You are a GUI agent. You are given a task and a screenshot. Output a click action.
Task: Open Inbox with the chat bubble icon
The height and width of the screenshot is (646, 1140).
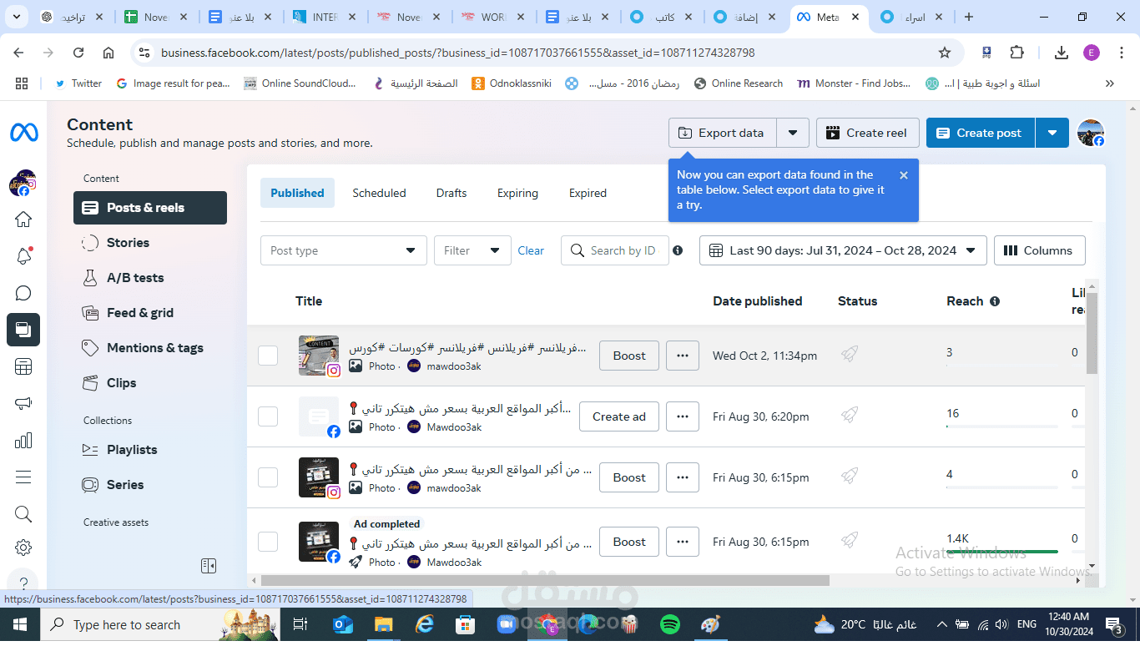(x=23, y=293)
